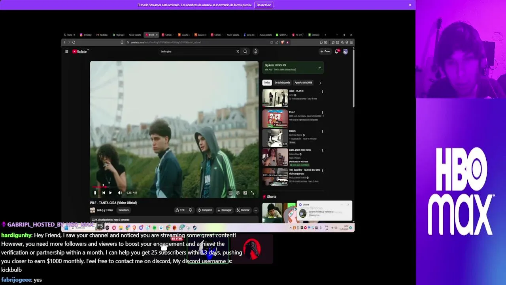
Task: Dismiss the Streamer mode banner
Action: point(410,5)
